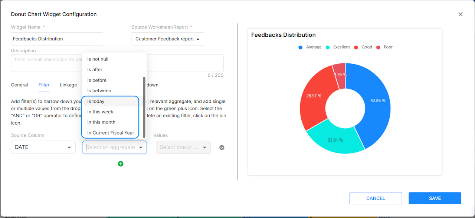
Task: Click the Widget Name input field
Action: tap(57, 39)
